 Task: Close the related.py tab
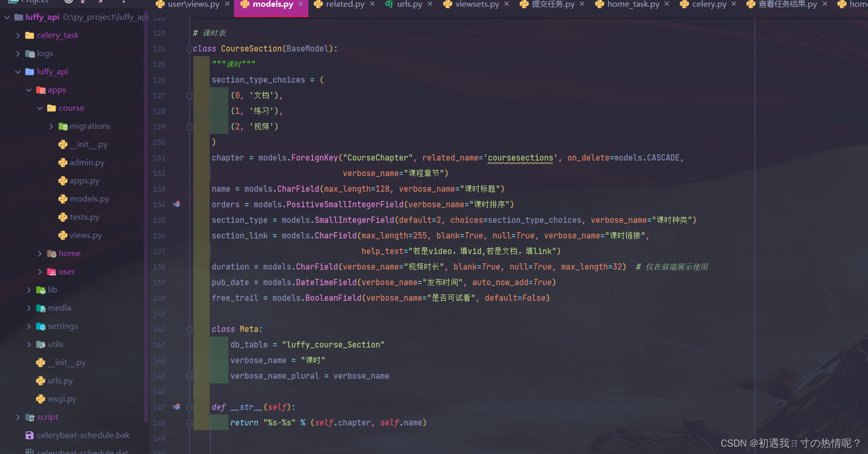(x=372, y=4)
